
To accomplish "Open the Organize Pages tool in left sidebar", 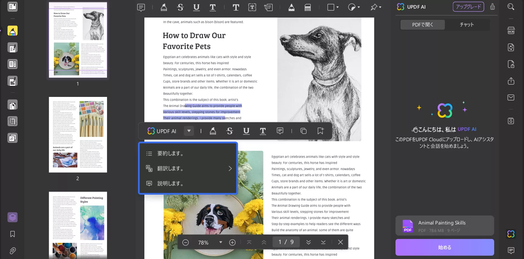I will click(x=13, y=105).
